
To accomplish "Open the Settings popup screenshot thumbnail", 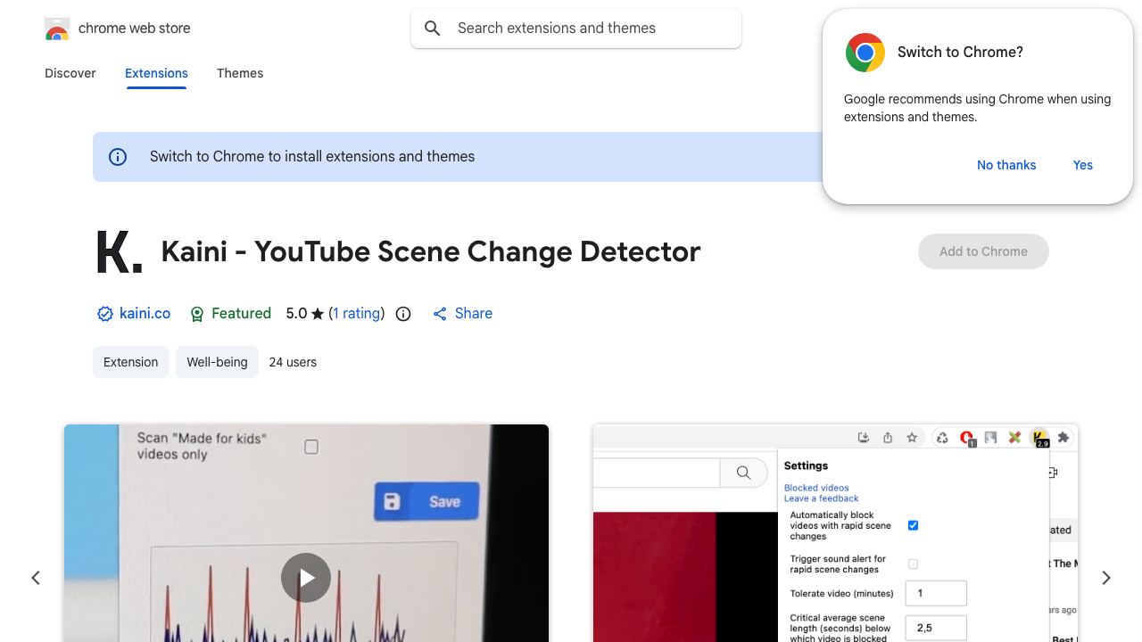I will click(x=835, y=533).
